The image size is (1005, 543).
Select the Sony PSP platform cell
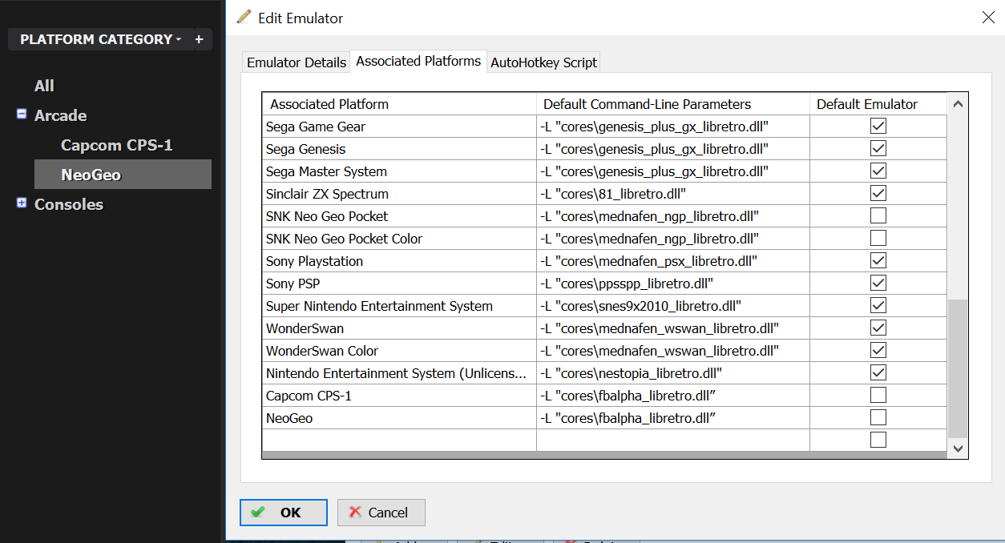[399, 283]
